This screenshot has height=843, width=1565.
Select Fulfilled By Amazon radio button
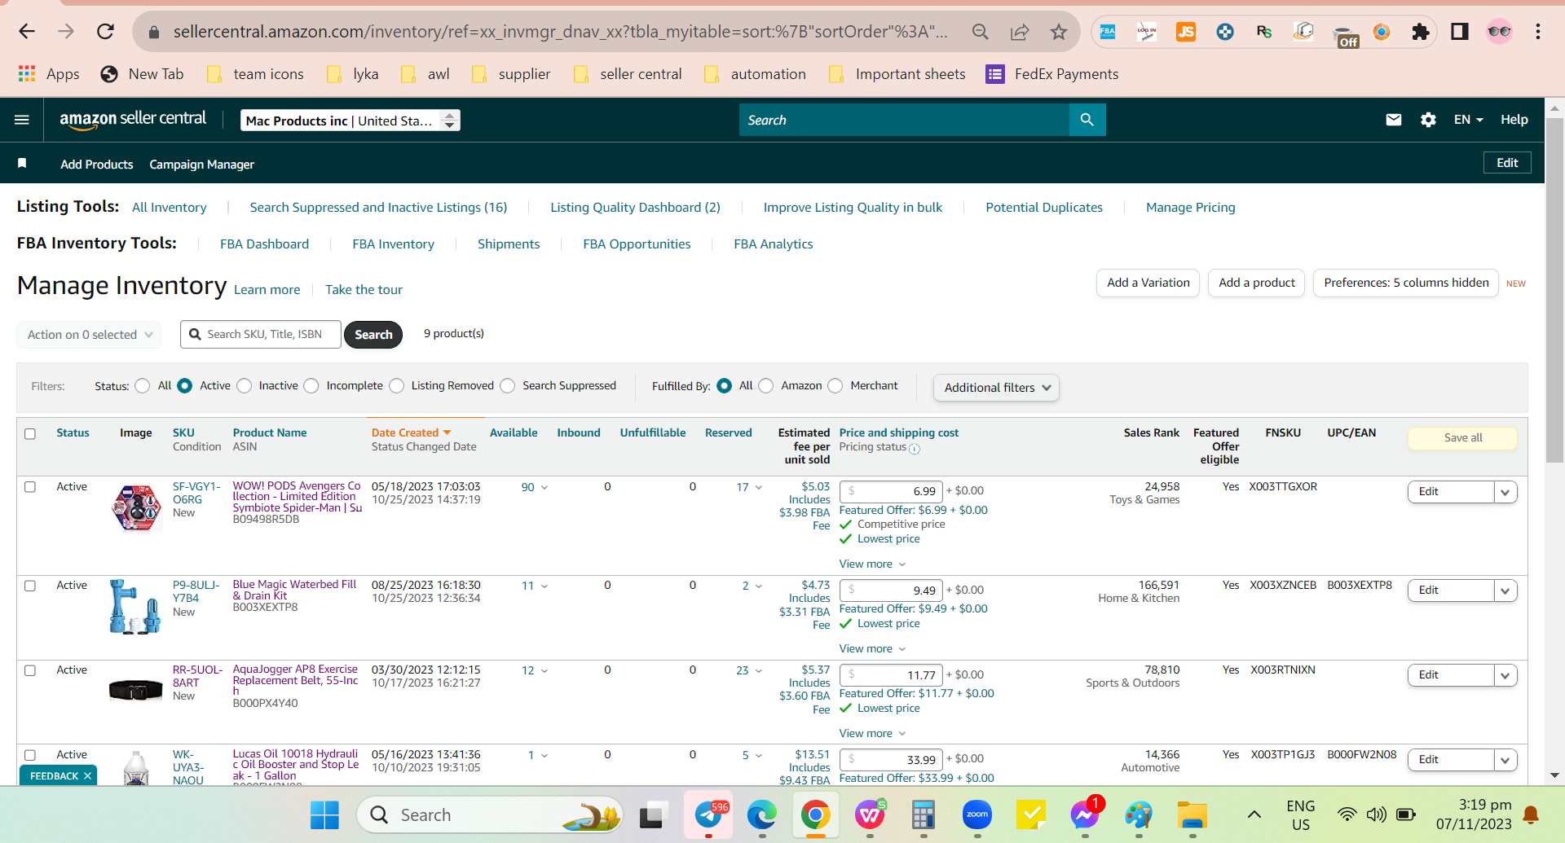click(x=766, y=386)
